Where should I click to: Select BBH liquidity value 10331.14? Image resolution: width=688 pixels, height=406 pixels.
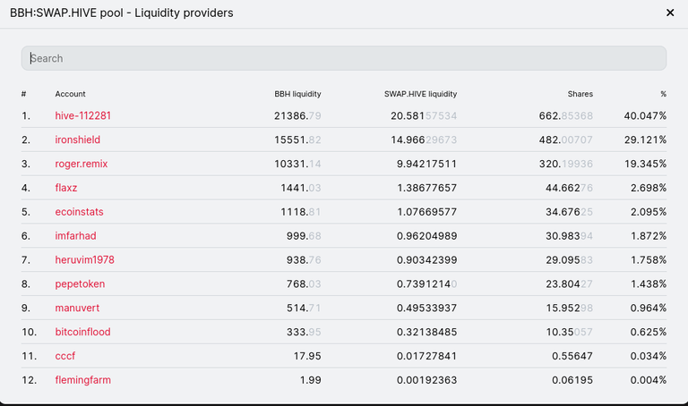point(297,164)
